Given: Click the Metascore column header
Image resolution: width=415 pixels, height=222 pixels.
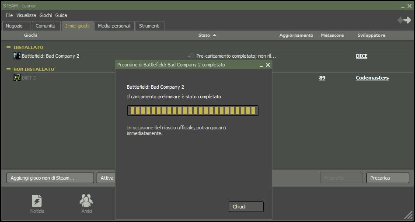Looking at the screenshot, I should [332, 35].
